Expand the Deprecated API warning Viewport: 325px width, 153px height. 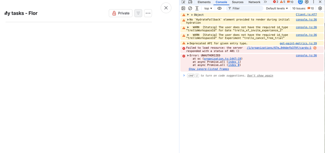(188, 43)
